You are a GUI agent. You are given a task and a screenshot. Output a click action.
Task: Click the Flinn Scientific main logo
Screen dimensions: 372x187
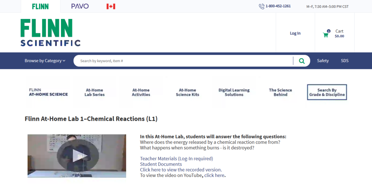click(x=51, y=32)
